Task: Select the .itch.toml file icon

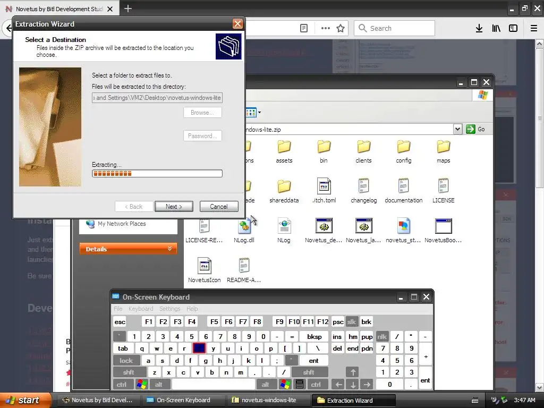Action: pyautogui.click(x=324, y=186)
